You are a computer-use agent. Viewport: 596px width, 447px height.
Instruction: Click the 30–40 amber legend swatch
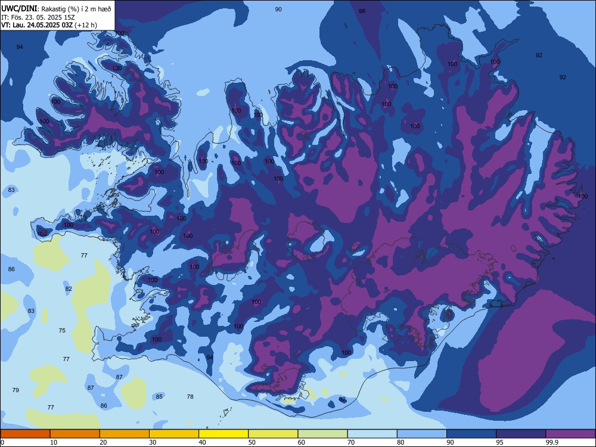click(174, 434)
